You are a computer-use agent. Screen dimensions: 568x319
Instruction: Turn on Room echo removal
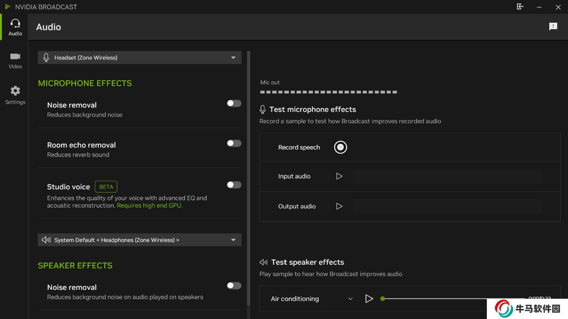tap(234, 143)
